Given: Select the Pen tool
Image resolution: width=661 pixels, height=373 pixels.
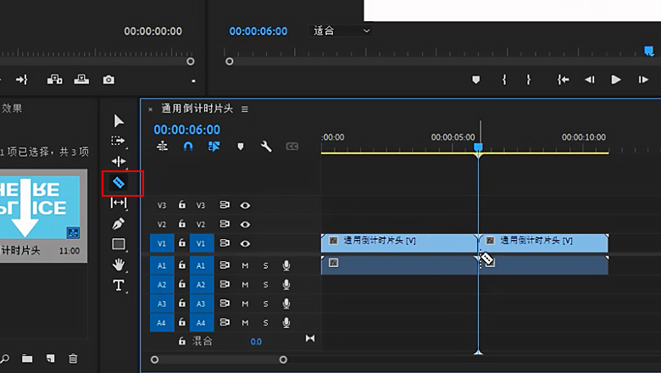Looking at the screenshot, I should pyautogui.click(x=119, y=224).
